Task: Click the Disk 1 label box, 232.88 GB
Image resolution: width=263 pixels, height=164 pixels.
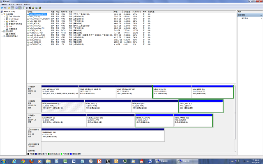Action: pos(34,106)
